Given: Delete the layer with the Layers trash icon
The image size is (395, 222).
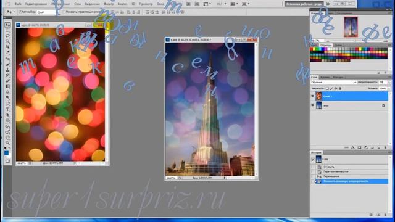Looking at the screenshot, I should 385,147.
